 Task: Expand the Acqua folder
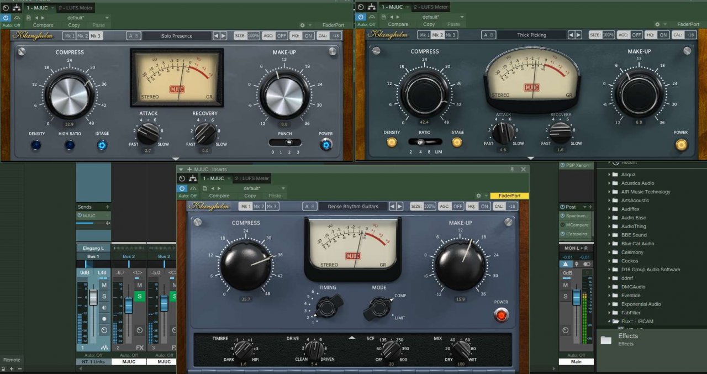609,175
